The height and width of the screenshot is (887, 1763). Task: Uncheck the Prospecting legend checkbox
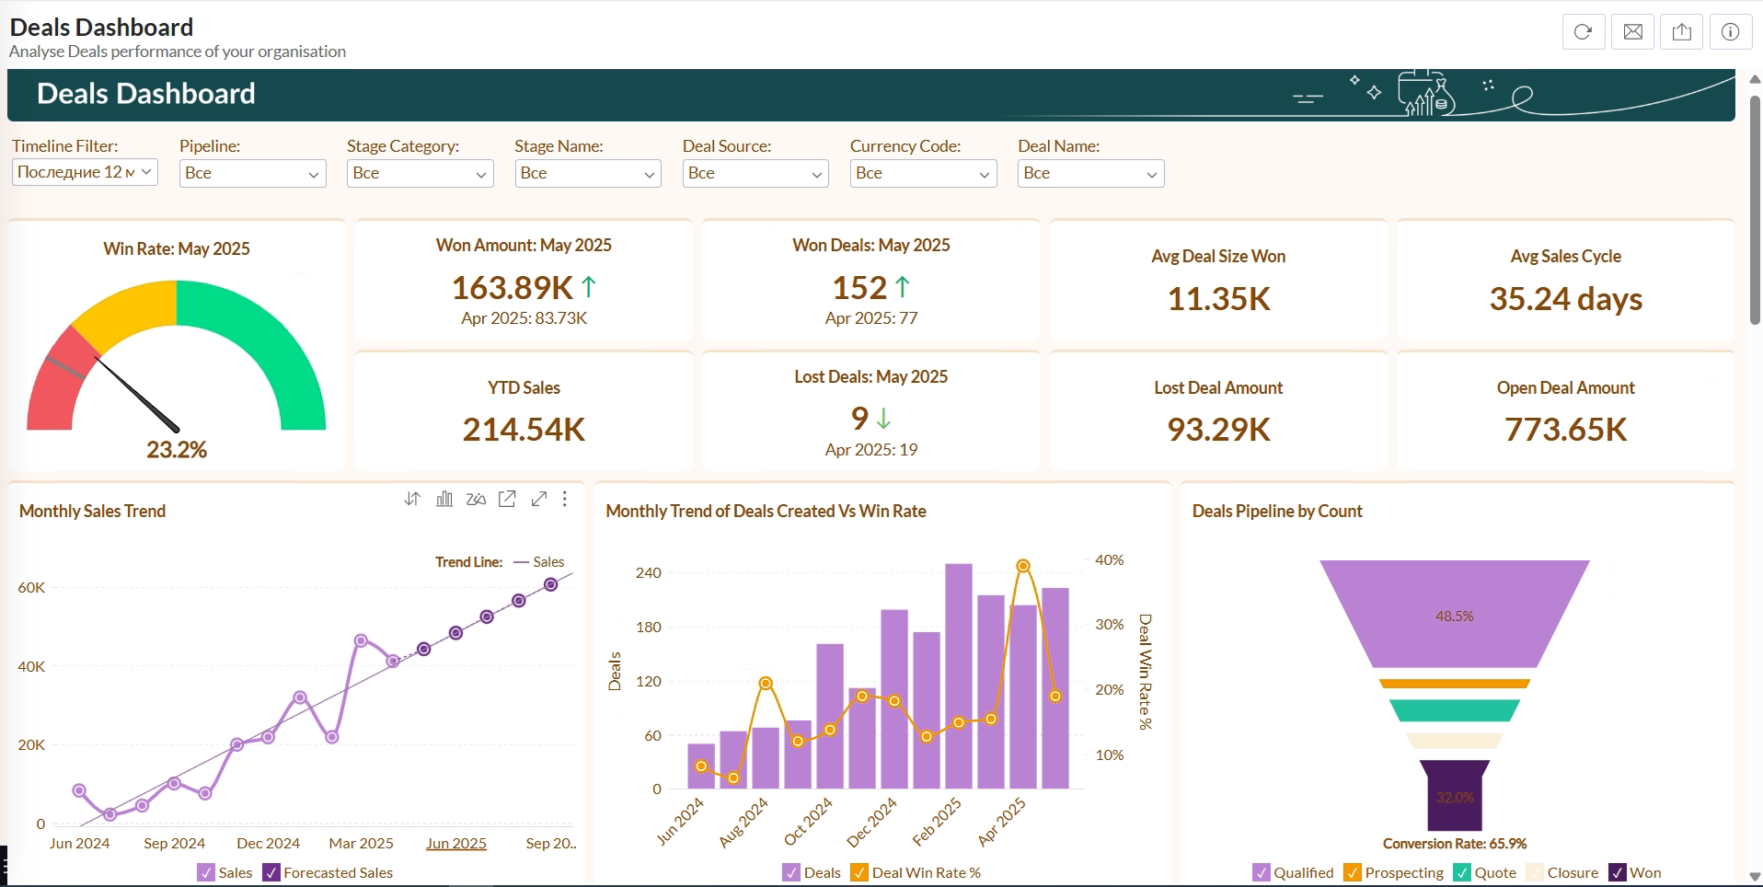pos(1353,872)
